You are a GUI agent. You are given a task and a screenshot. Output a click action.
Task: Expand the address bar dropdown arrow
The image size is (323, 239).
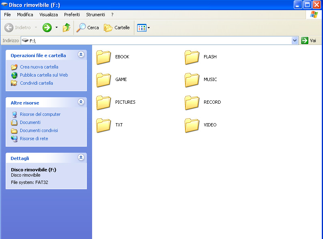coord(295,41)
